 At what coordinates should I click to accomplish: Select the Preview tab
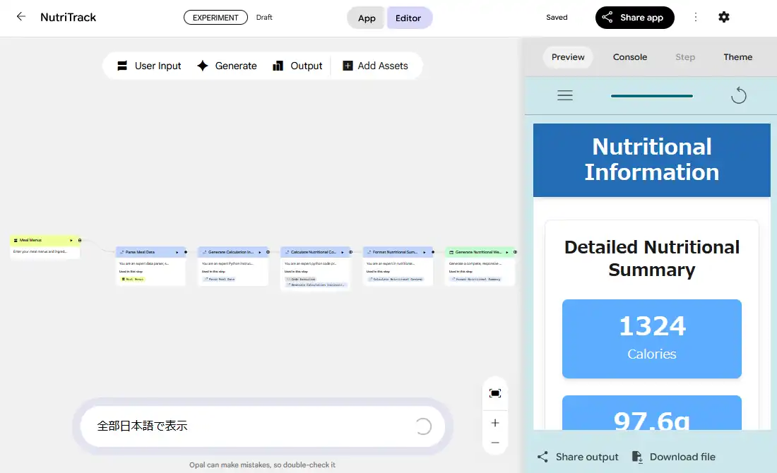point(568,57)
